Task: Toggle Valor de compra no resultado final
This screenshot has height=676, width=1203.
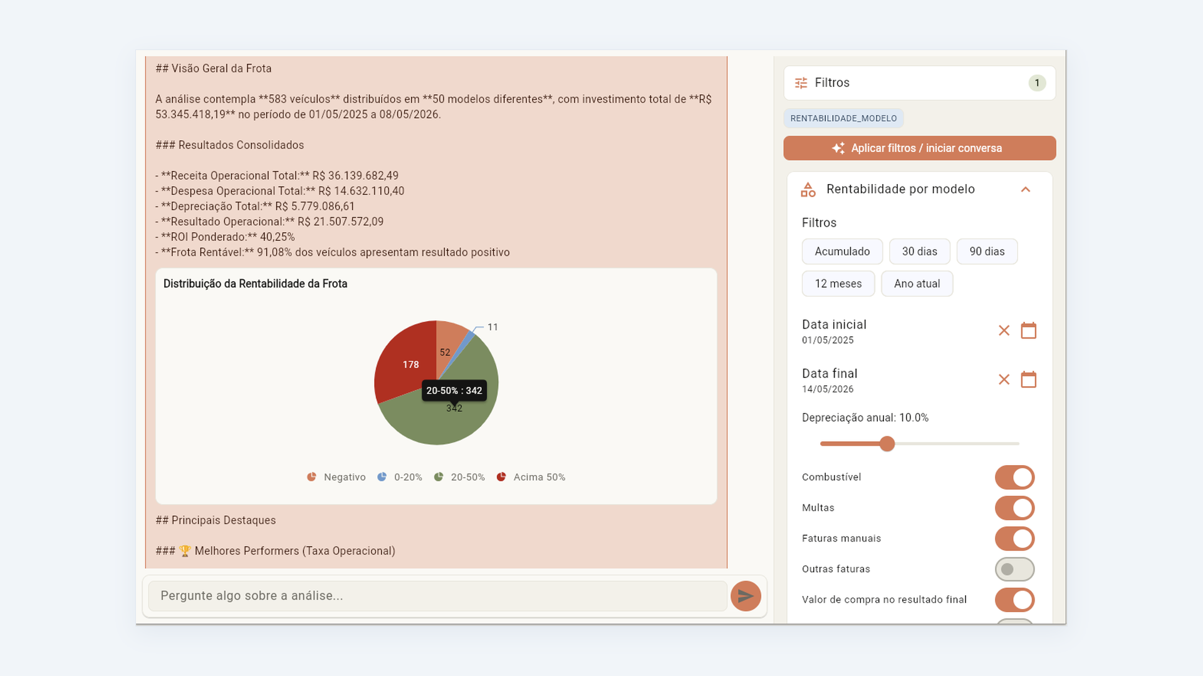Action: (1014, 600)
